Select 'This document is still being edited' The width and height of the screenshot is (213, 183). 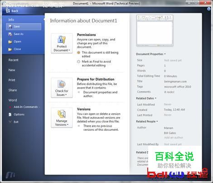78,53
